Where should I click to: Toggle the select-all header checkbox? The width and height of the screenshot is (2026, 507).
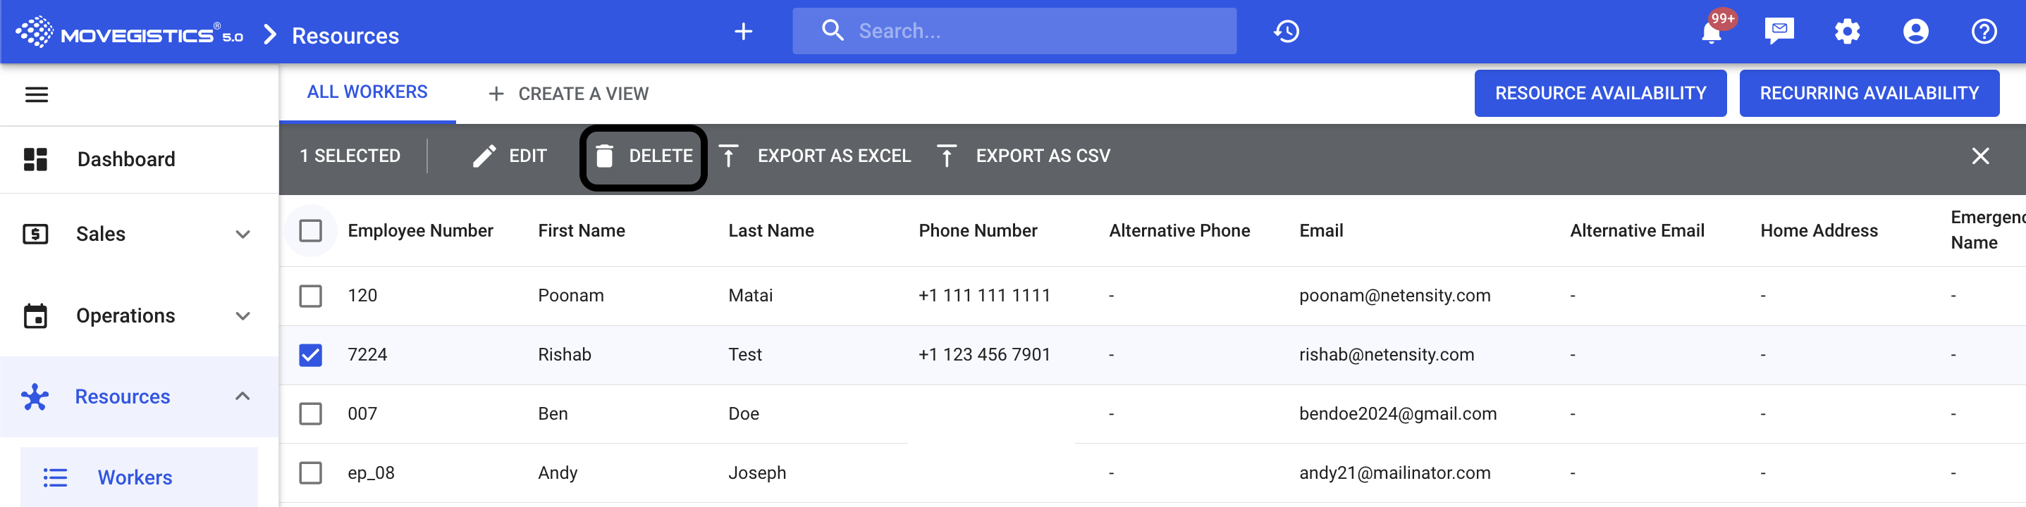tap(311, 231)
